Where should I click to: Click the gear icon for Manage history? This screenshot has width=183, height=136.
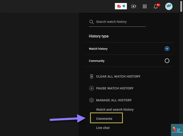(91, 100)
